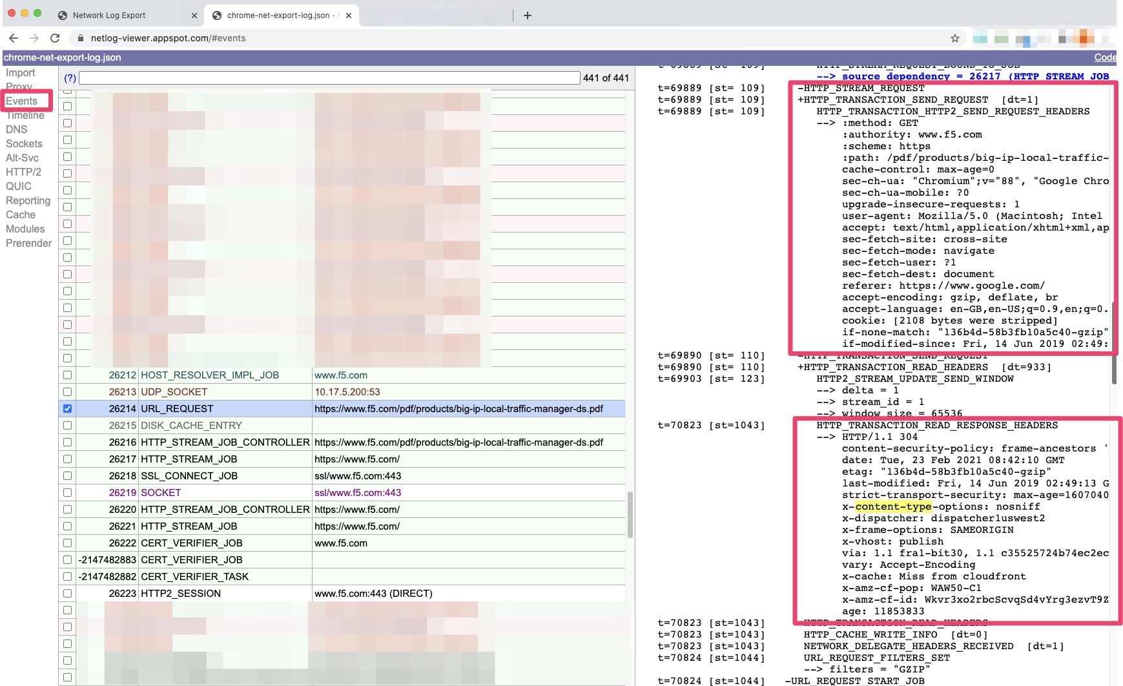
Task: Click the address bar URL
Action: tap(168, 38)
